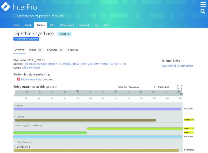Screen dimensions: 208x153
Task: Open the Browse tab in navigation
Action: [x=41, y=25]
